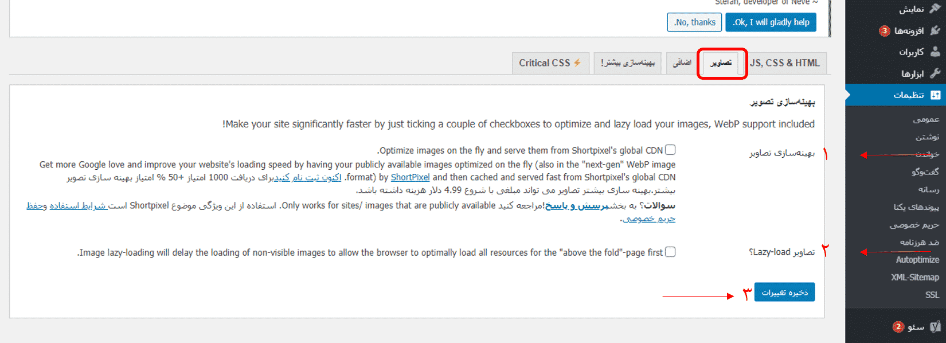Switch to the JS, CSS & HTML tab
946x343 pixels.
tap(785, 63)
